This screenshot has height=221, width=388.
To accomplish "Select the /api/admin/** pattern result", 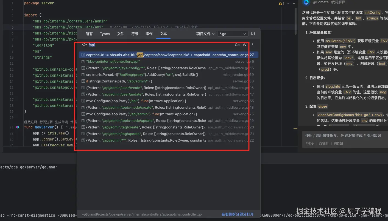I will click(168, 140).
